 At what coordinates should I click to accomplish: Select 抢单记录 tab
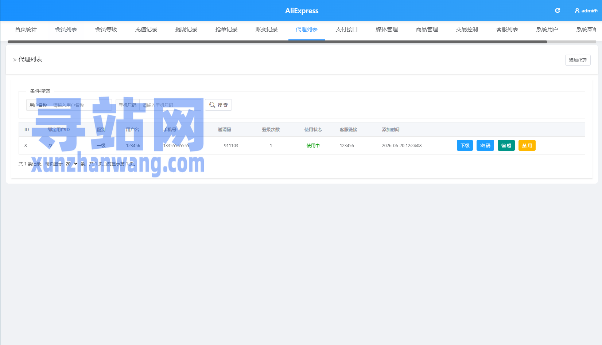(x=226, y=30)
